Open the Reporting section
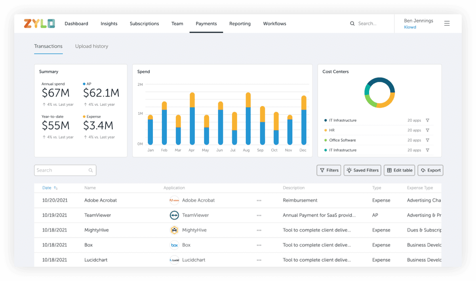Viewport: 476px width, 281px height. 240,24
